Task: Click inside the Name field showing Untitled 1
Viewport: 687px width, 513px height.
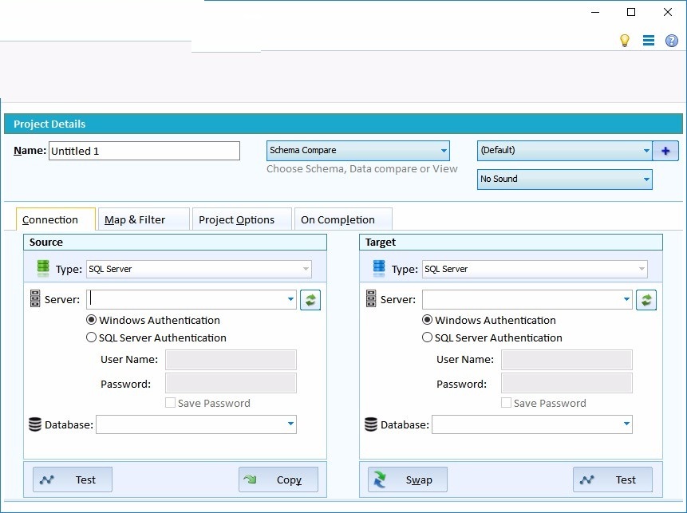Action: [x=144, y=150]
